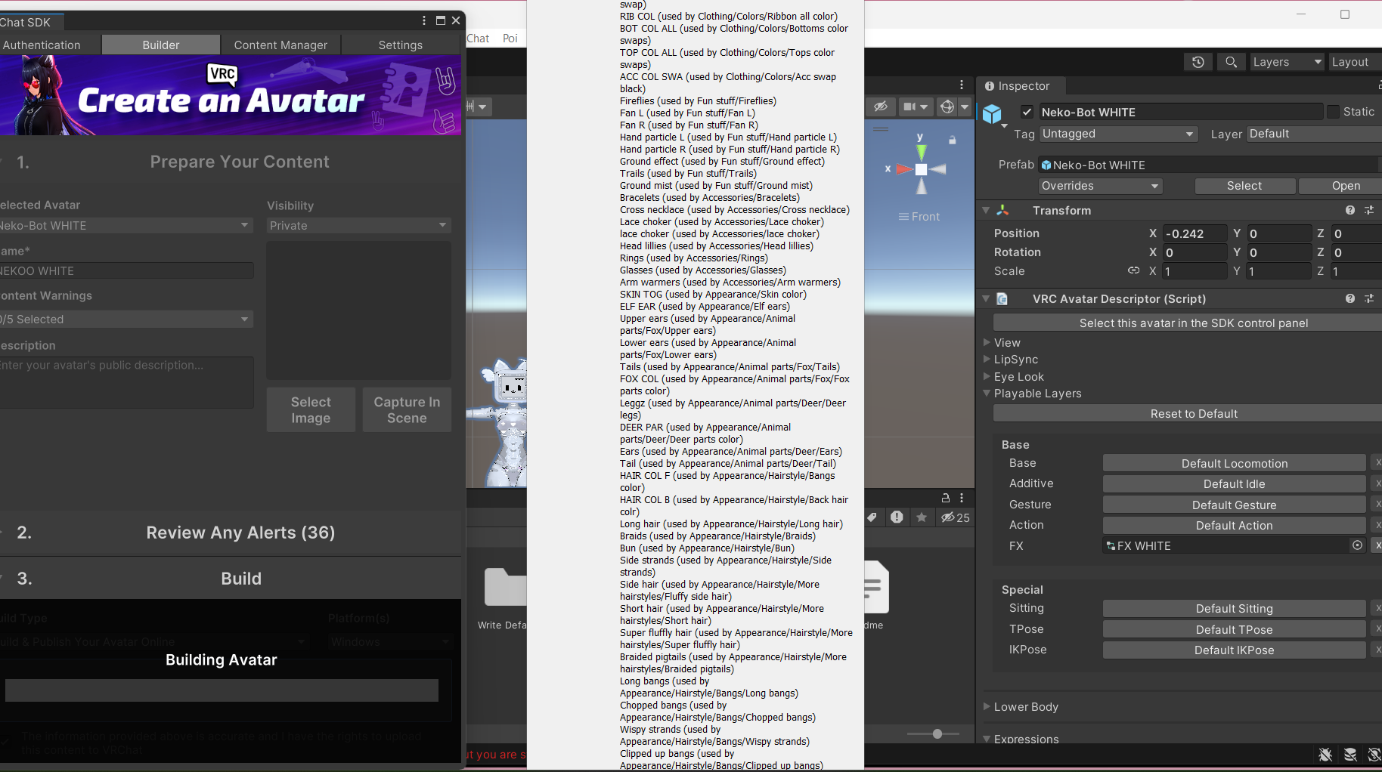The height and width of the screenshot is (772, 1382).
Task: Open the prefab Overrides dropdown
Action: click(x=1100, y=186)
